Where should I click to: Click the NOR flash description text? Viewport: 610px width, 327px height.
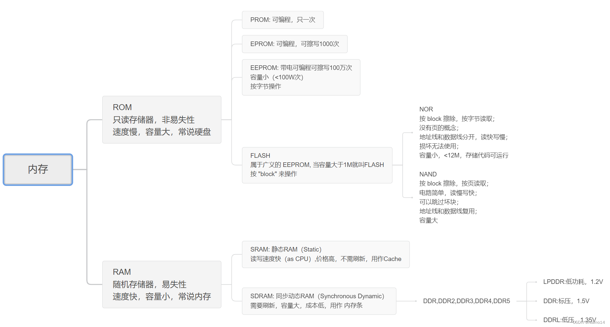point(463,132)
